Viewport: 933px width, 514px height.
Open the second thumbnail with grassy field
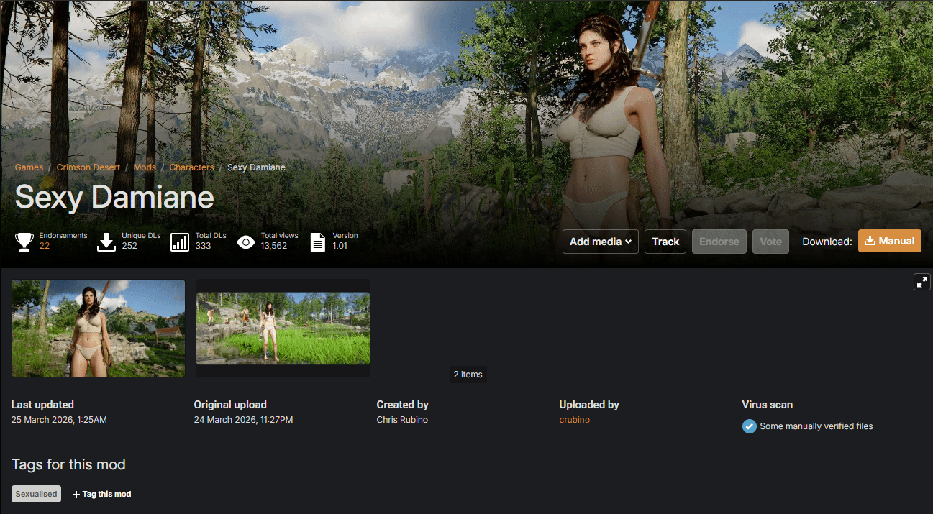pos(283,328)
